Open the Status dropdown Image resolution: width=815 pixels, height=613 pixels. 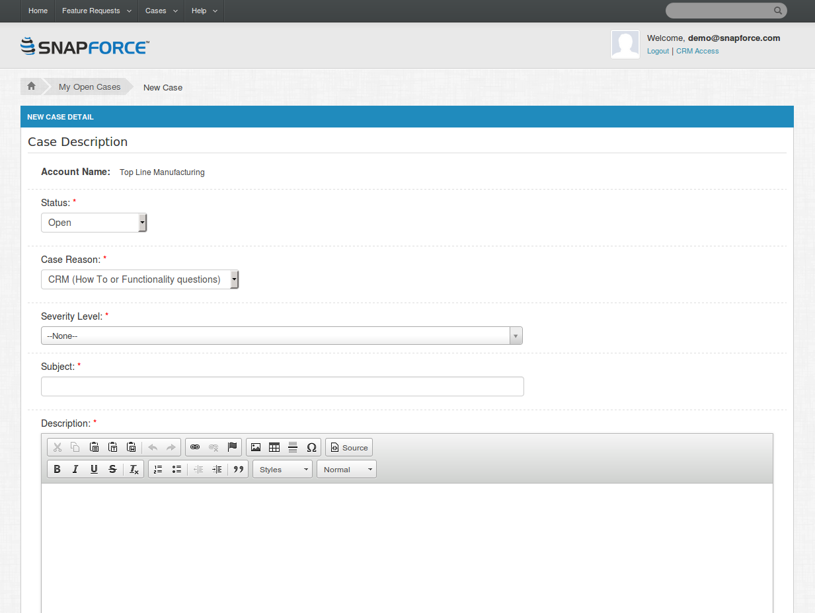click(x=94, y=223)
